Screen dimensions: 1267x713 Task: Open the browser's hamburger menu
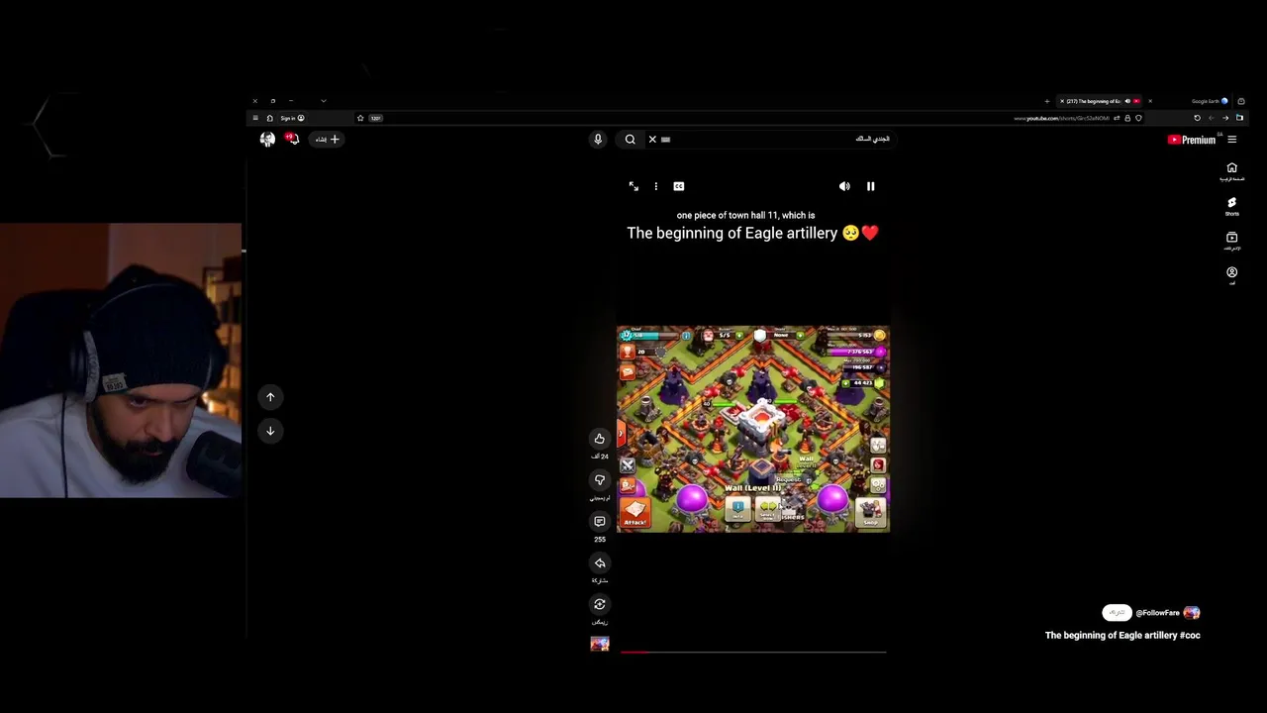(255, 118)
